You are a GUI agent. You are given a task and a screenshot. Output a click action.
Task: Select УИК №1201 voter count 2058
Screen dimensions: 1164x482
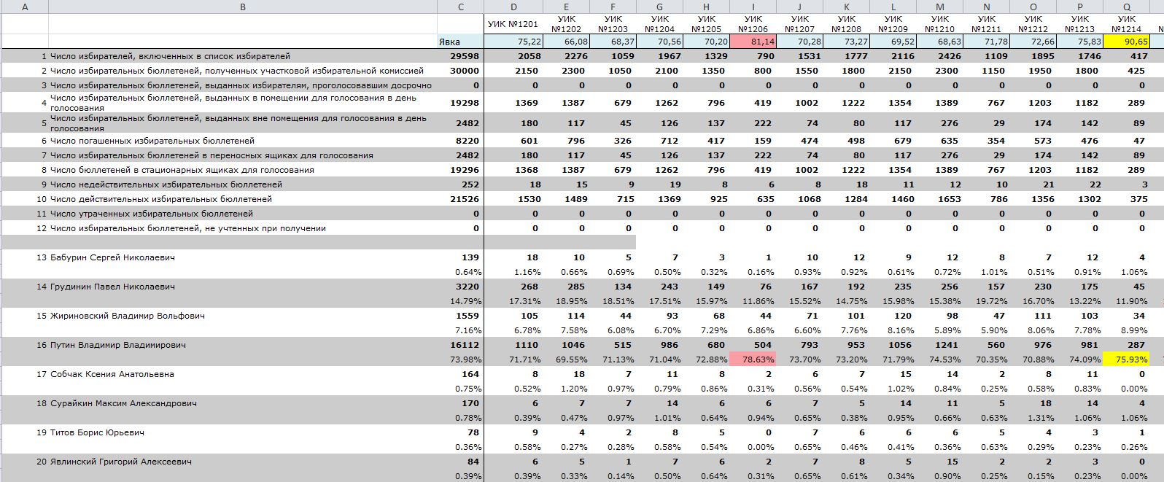tap(513, 56)
